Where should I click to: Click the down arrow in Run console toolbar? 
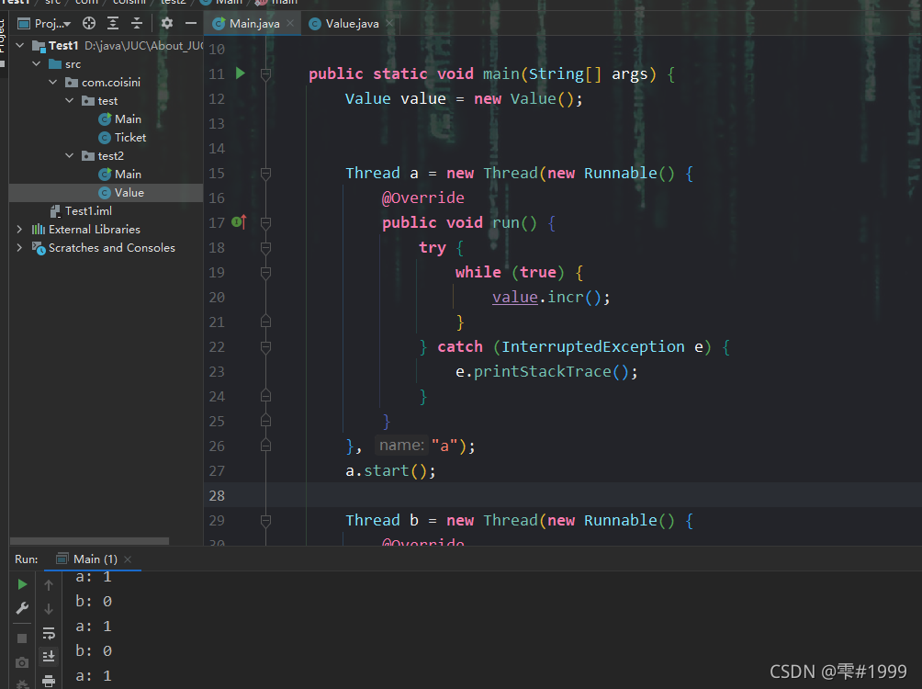click(x=49, y=608)
